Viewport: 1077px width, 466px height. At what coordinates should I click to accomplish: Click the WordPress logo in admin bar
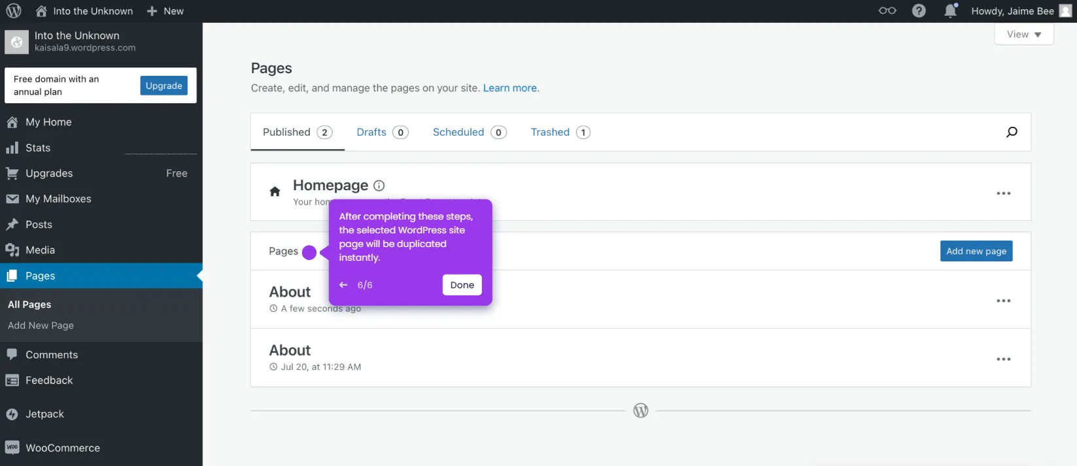14,11
